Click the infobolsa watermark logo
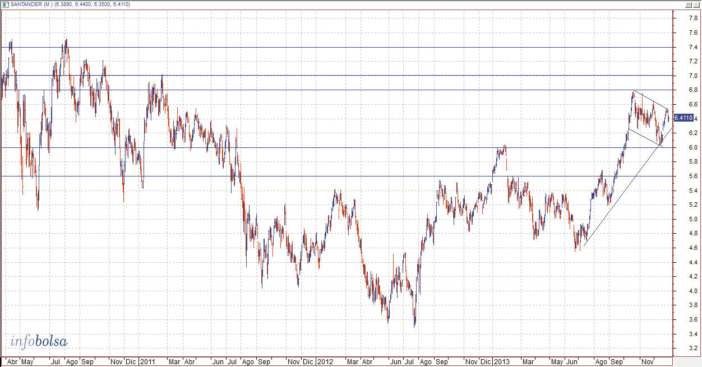The width and height of the screenshot is (702, 367). pyautogui.click(x=39, y=341)
